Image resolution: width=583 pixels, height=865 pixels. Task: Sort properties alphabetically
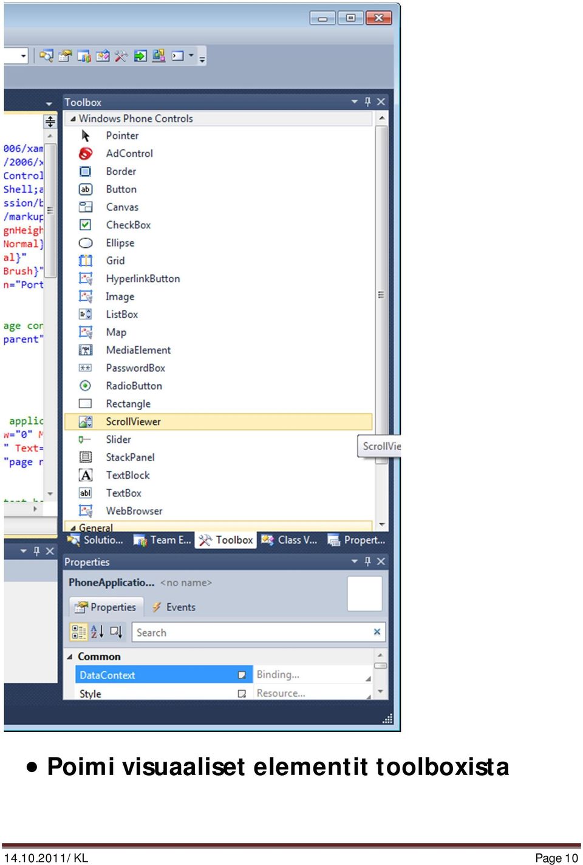click(x=97, y=632)
